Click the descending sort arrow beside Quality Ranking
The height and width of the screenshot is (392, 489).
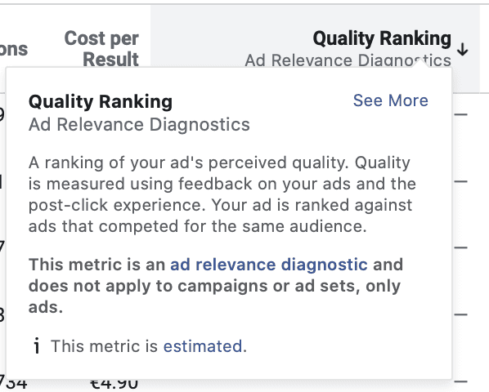pyautogui.click(x=463, y=49)
